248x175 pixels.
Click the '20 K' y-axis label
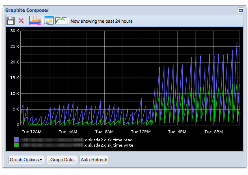[15, 62]
